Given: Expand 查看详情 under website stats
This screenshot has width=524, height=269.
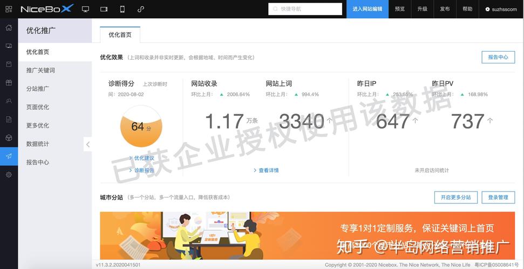Looking at the screenshot, I should (268, 171).
